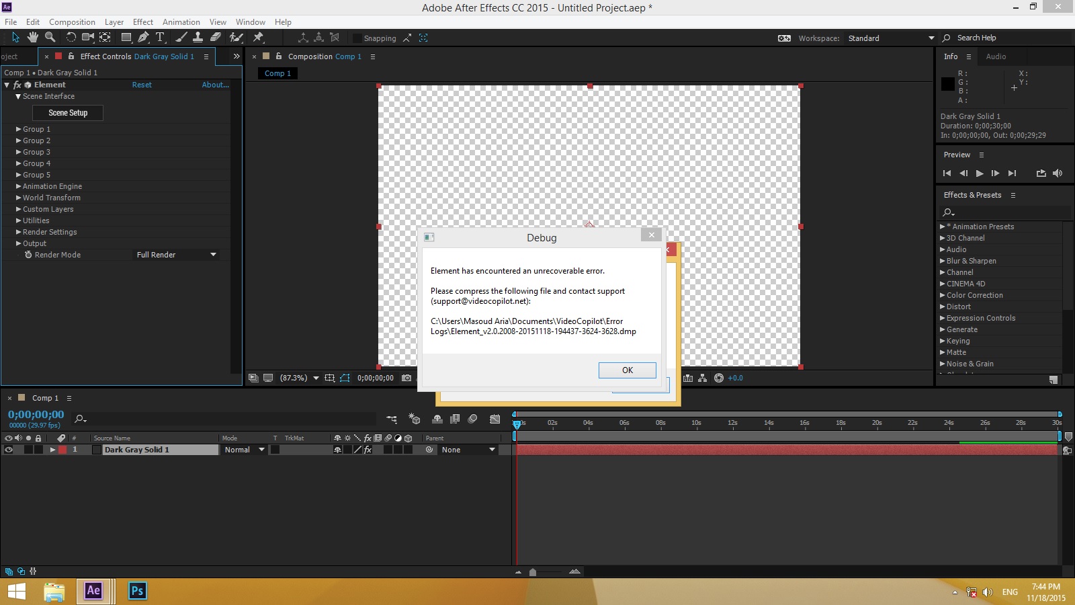The image size is (1075, 605).
Task: Open the Composition menu
Action: (72, 22)
